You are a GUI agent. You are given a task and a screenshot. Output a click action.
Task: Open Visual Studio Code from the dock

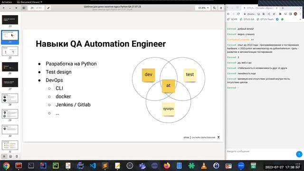93,166
